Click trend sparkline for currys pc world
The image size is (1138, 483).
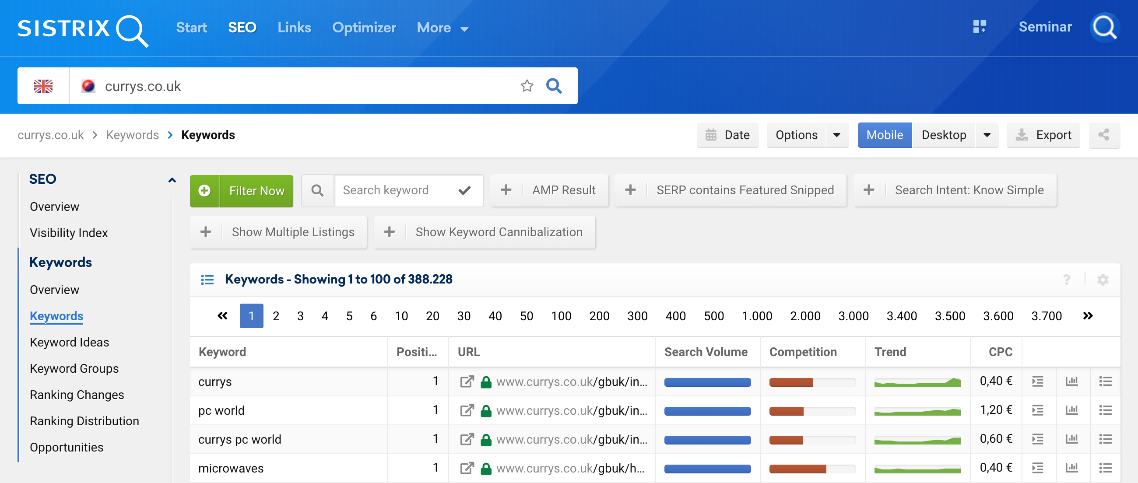click(x=917, y=440)
